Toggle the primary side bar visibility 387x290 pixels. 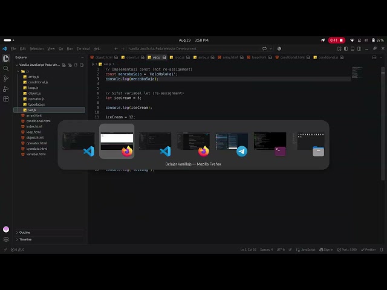[346, 48]
